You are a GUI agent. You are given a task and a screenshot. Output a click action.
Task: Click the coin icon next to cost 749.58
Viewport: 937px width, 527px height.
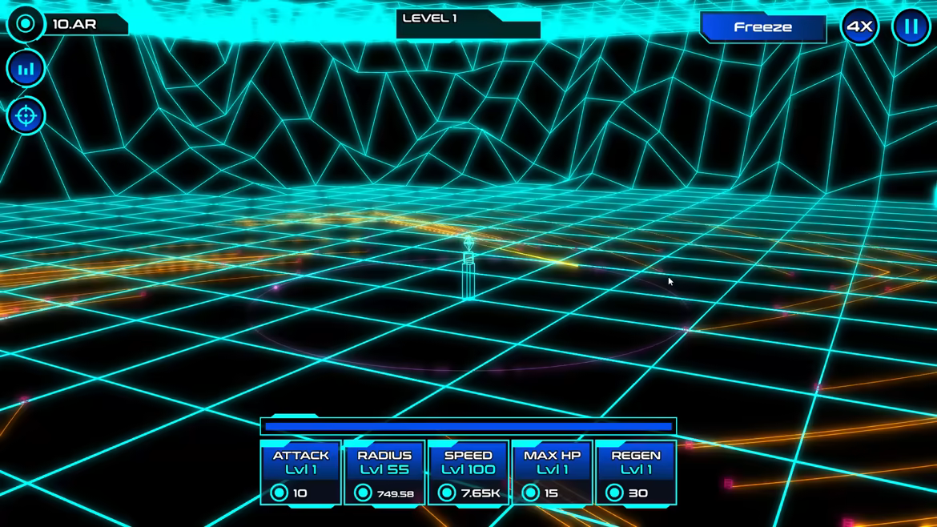(x=363, y=493)
